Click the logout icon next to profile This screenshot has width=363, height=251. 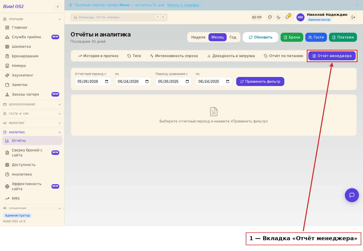(x=353, y=17)
